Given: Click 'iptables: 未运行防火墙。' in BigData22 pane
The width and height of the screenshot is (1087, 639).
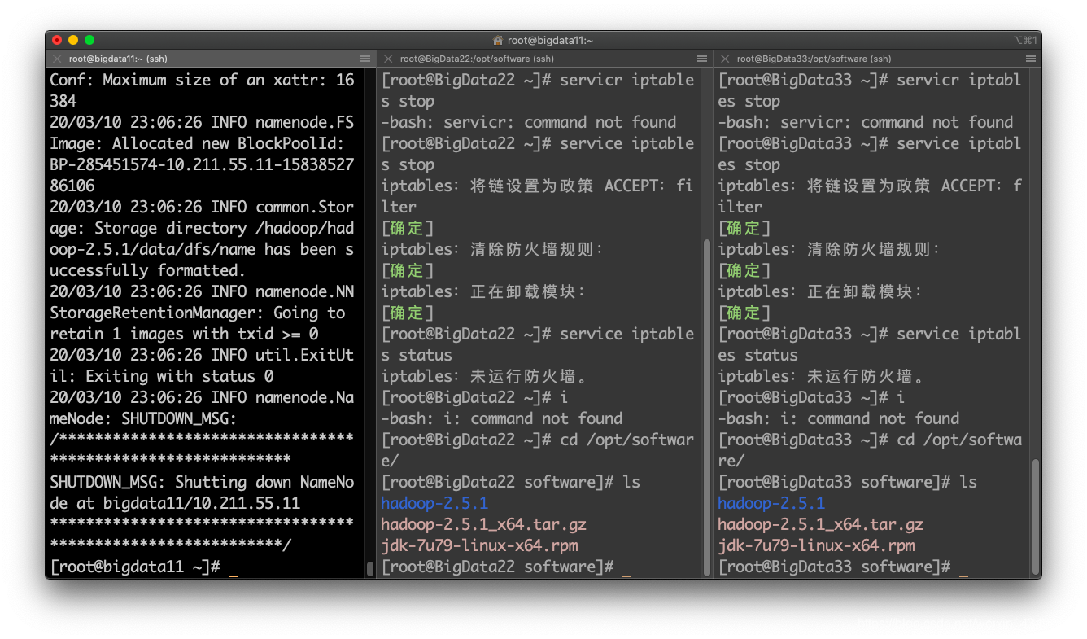Looking at the screenshot, I should [x=485, y=376].
